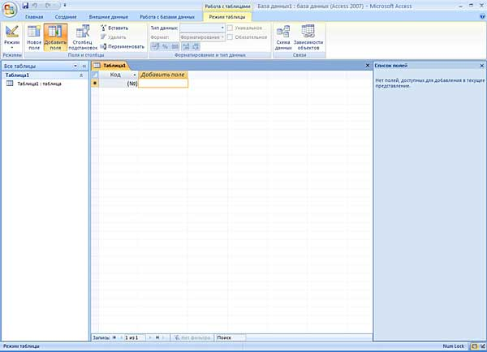Open the Все таблицы navigation dropdown

coord(75,67)
